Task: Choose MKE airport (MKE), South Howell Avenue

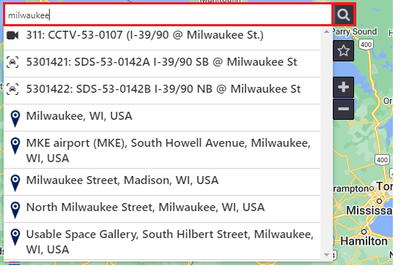Action: [162, 150]
